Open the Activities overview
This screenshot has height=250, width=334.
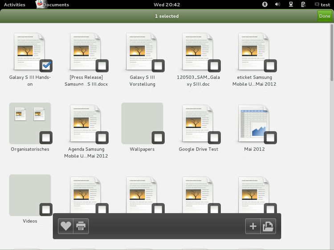(14, 4)
